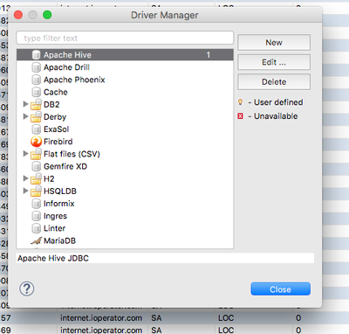Click the Derby folder icon

tap(36, 117)
